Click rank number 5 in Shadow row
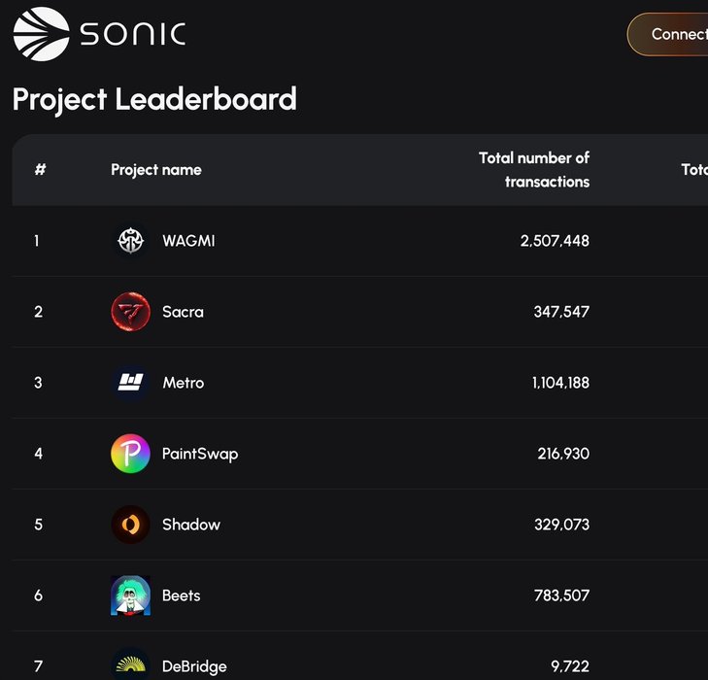This screenshot has width=708, height=680. (39, 525)
